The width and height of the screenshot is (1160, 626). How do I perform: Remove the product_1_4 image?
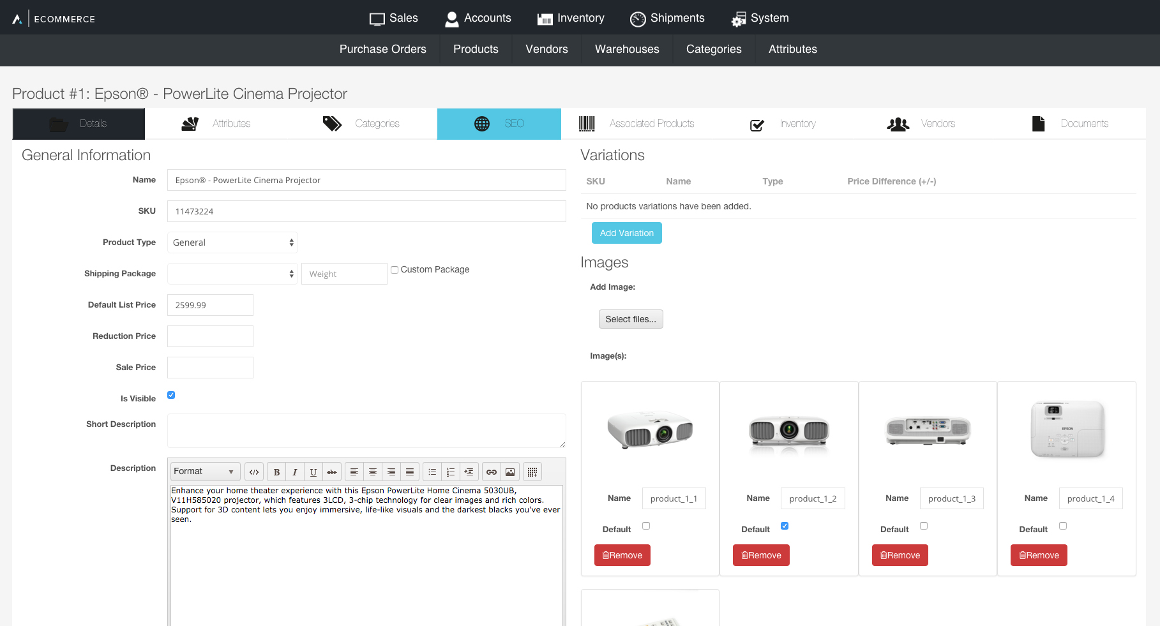[x=1039, y=555]
